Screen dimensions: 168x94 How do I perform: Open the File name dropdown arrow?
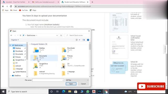click(x=63, y=80)
